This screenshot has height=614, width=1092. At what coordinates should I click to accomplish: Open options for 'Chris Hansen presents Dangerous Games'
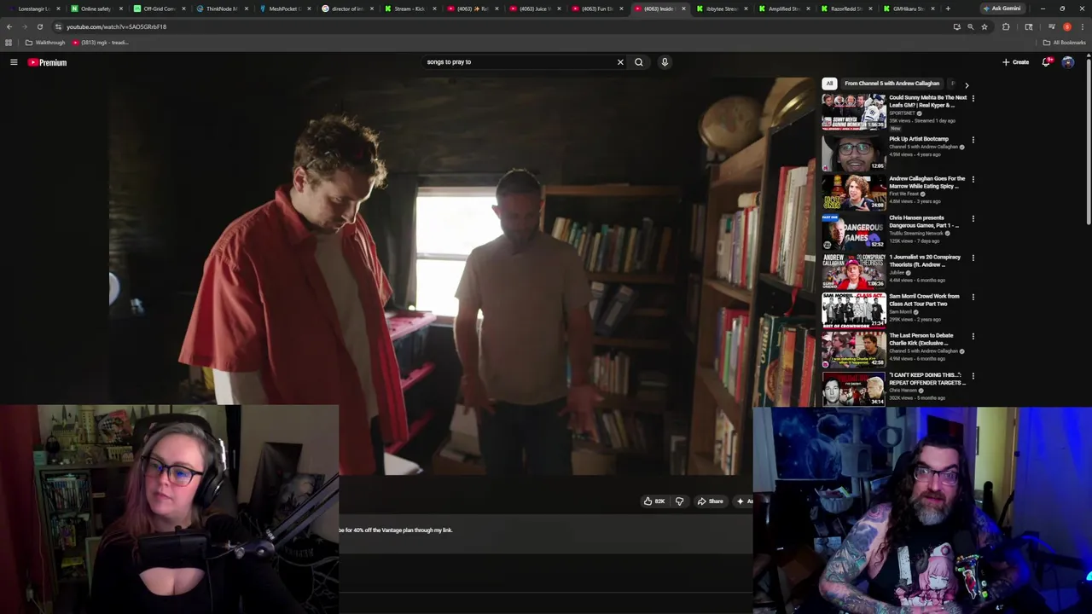pos(973,219)
